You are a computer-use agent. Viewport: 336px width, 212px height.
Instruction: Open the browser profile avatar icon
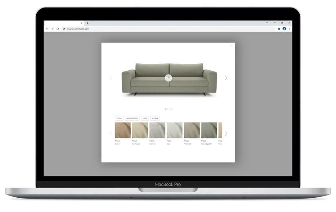pos(284,29)
